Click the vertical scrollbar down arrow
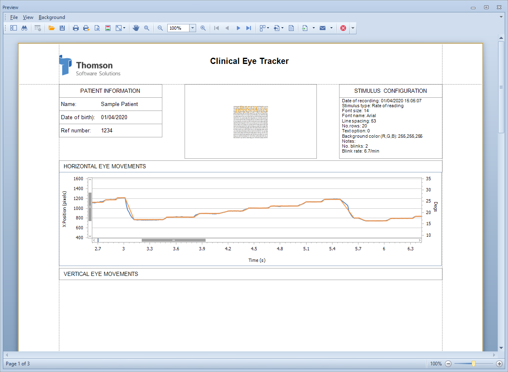Image resolution: width=508 pixels, height=372 pixels. (501, 348)
